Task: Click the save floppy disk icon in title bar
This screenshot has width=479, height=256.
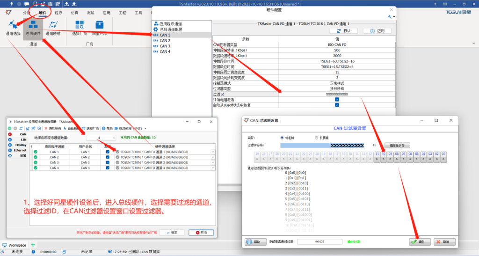Action: (51, 4)
